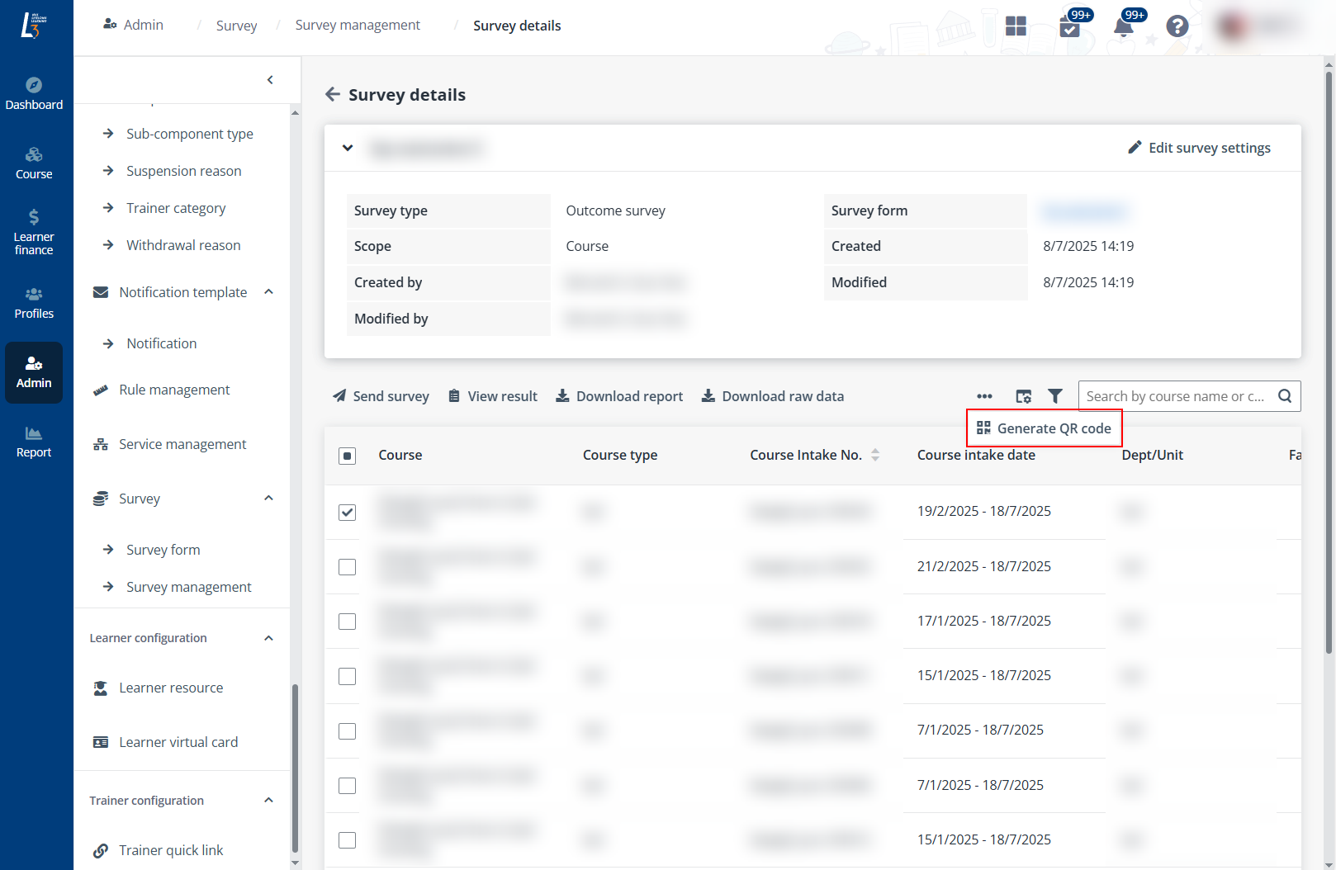
Task: Open the help question mark icon
Action: click(1177, 26)
